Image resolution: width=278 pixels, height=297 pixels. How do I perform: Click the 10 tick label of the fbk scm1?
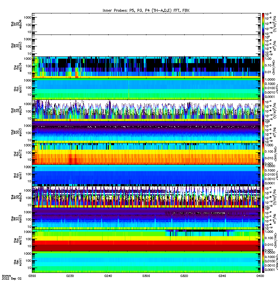click(29, 268)
